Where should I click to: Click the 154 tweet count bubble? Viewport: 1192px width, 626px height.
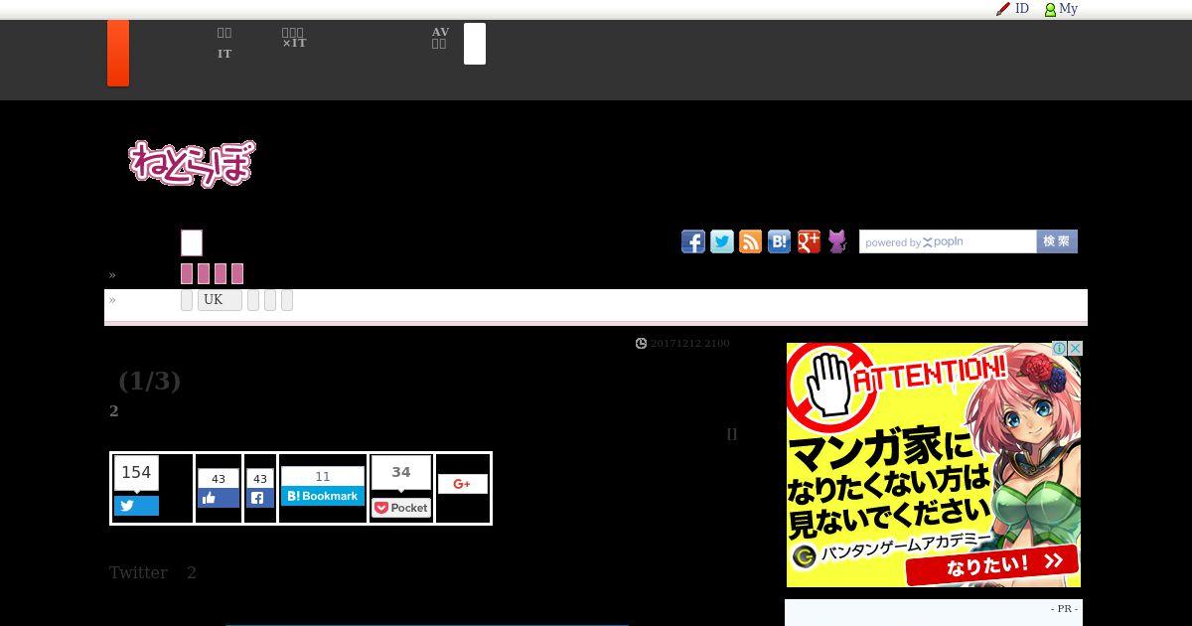136,473
